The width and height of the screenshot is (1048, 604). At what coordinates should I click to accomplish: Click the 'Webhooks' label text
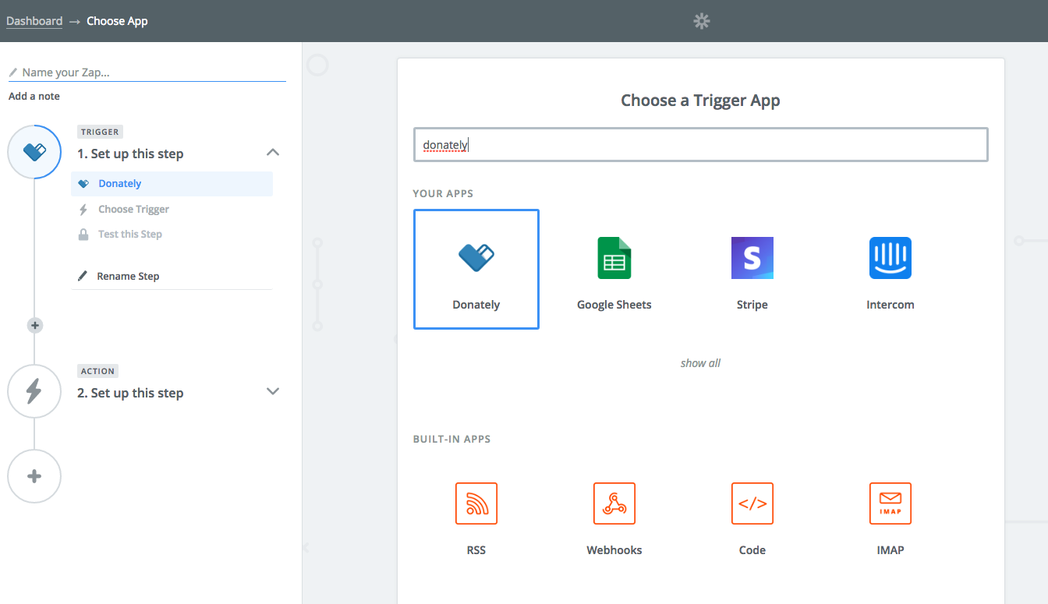614,550
